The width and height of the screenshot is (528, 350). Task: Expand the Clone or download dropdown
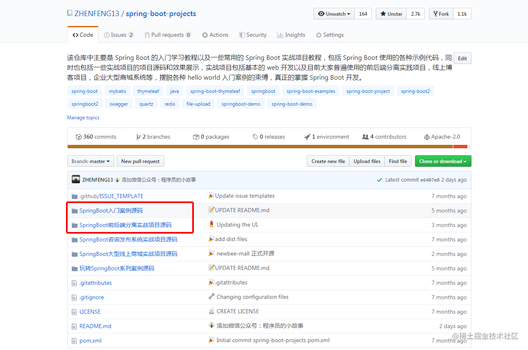click(443, 161)
